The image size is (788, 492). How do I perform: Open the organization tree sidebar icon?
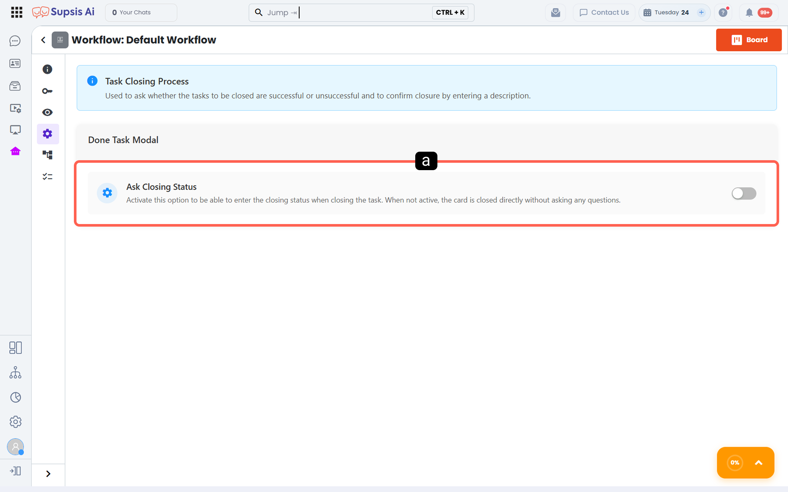tap(15, 372)
